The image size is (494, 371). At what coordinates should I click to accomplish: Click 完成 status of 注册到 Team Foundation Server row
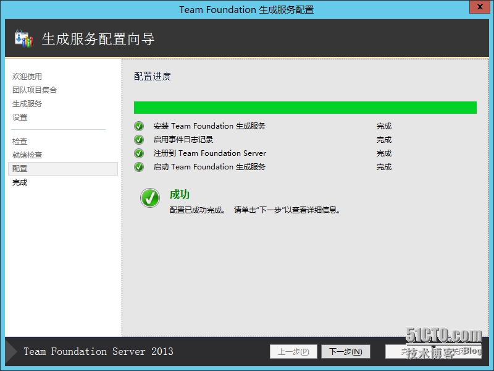pos(384,153)
